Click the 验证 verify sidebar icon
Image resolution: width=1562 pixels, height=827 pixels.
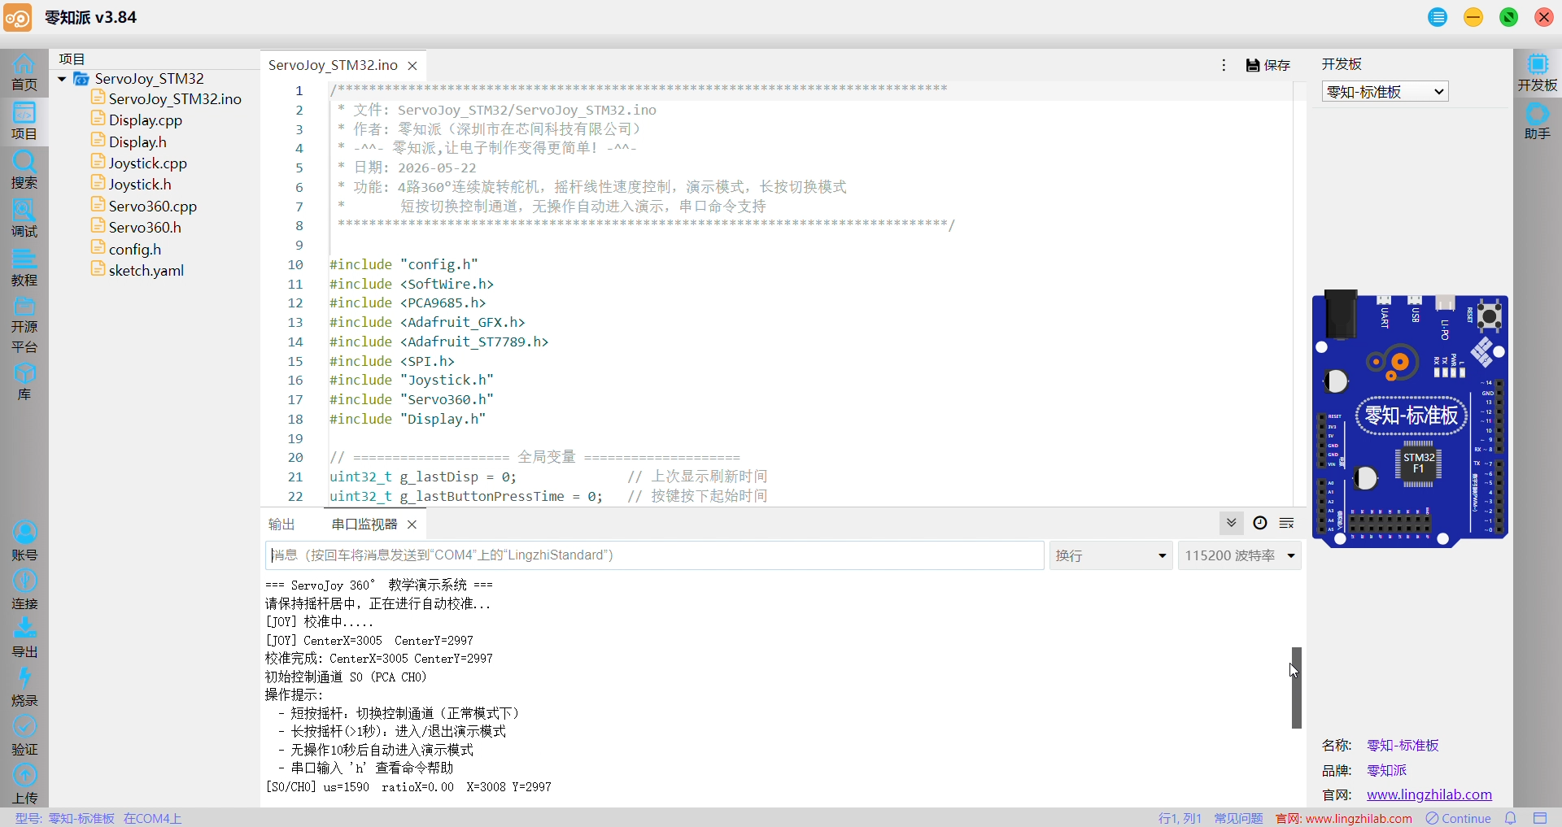pos(24,736)
